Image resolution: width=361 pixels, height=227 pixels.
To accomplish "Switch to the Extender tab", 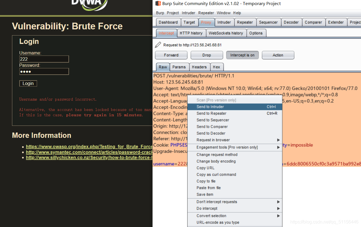I will coord(336,22).
